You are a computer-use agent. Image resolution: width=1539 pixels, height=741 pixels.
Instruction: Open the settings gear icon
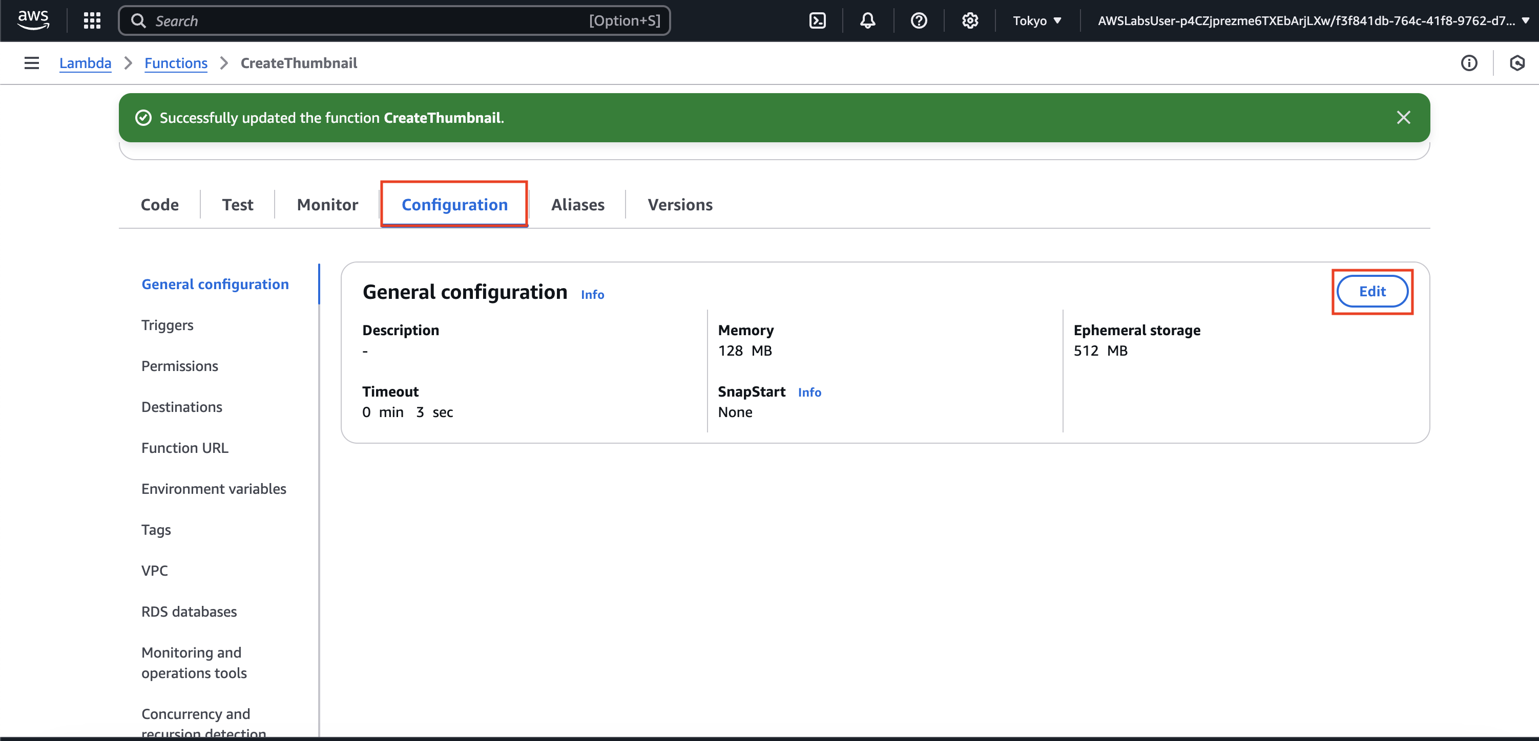point(970,21)
